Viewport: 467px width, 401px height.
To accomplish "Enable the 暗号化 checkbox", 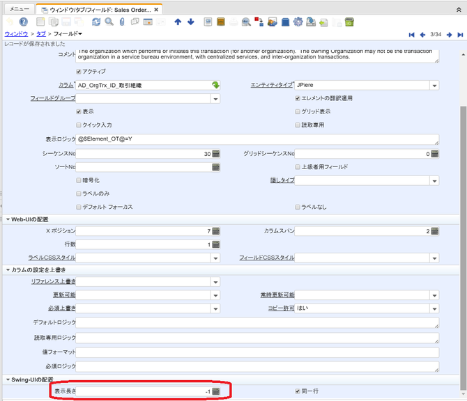I will point(79,180).
